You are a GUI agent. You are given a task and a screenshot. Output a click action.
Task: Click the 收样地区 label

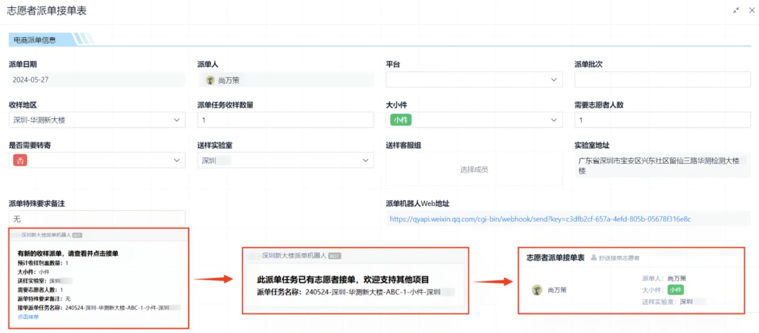pos(23,105)
